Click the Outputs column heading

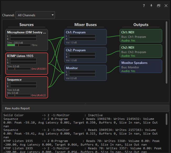point(141,25)
